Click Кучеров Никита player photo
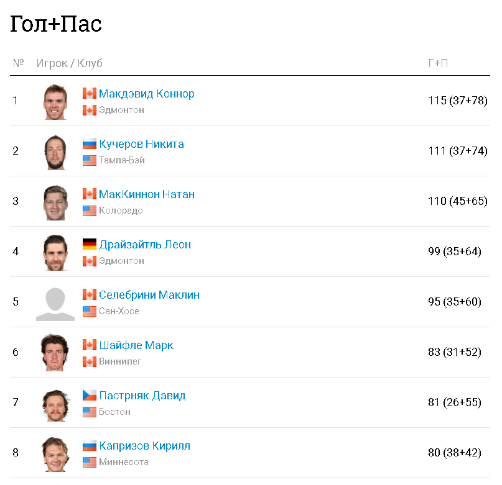The height and width of the screenshot is (485, 502). point(55,152)
